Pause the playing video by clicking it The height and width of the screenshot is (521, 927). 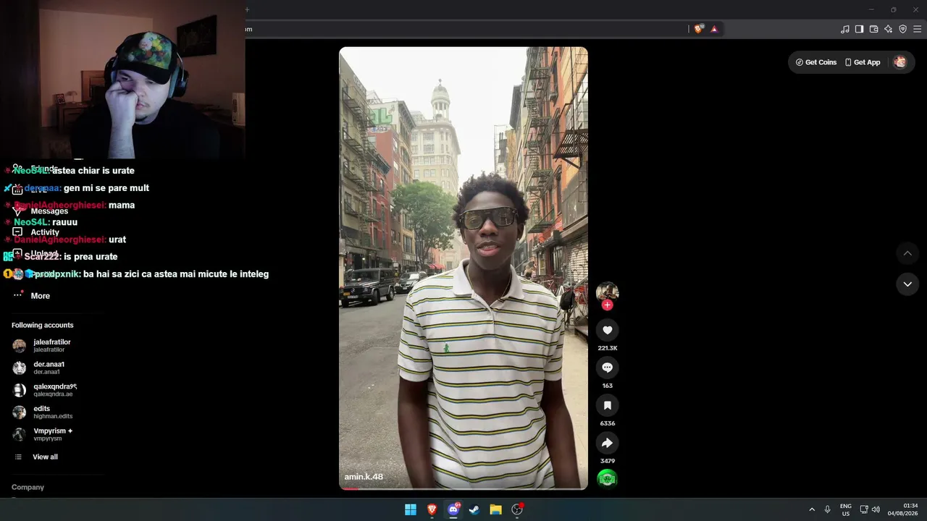(x=463, y=268)
